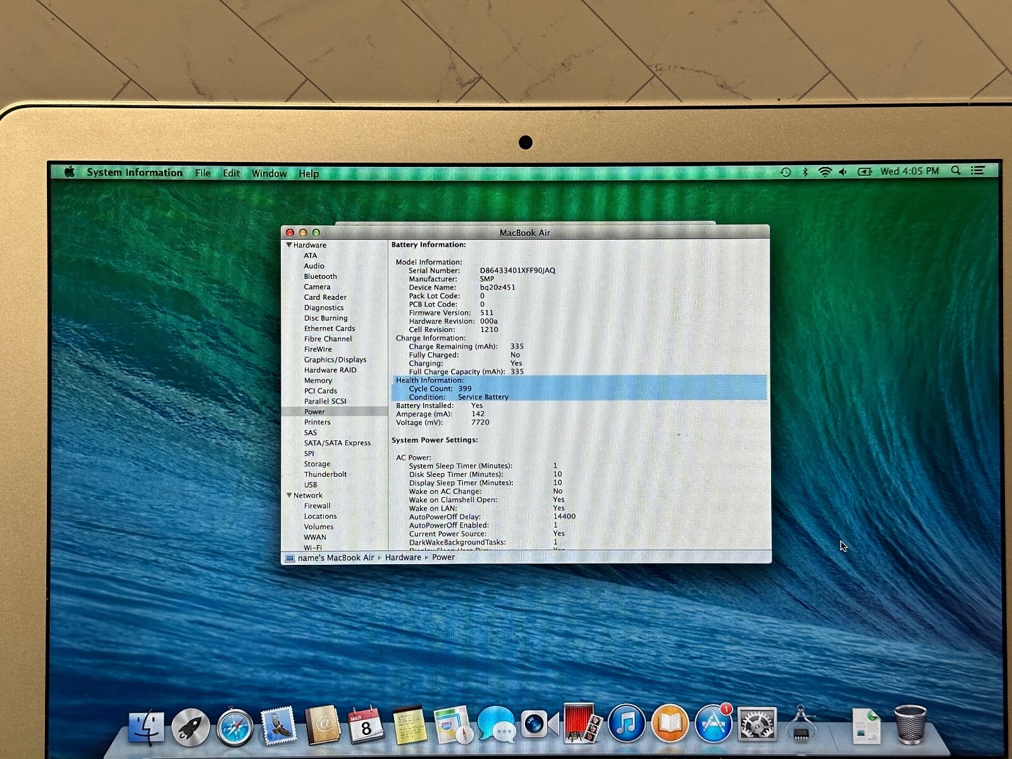Open Maps icon in Dock
Image resolution: width=1012 pixels, height=759 pixels.
(453, 725)
